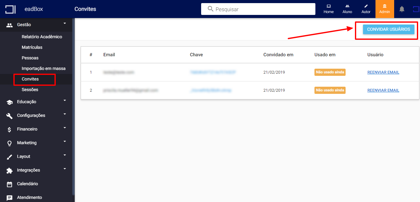420x202 pixels.
Task: Open the blurred key link in row 1
Action: click(213, 72)
